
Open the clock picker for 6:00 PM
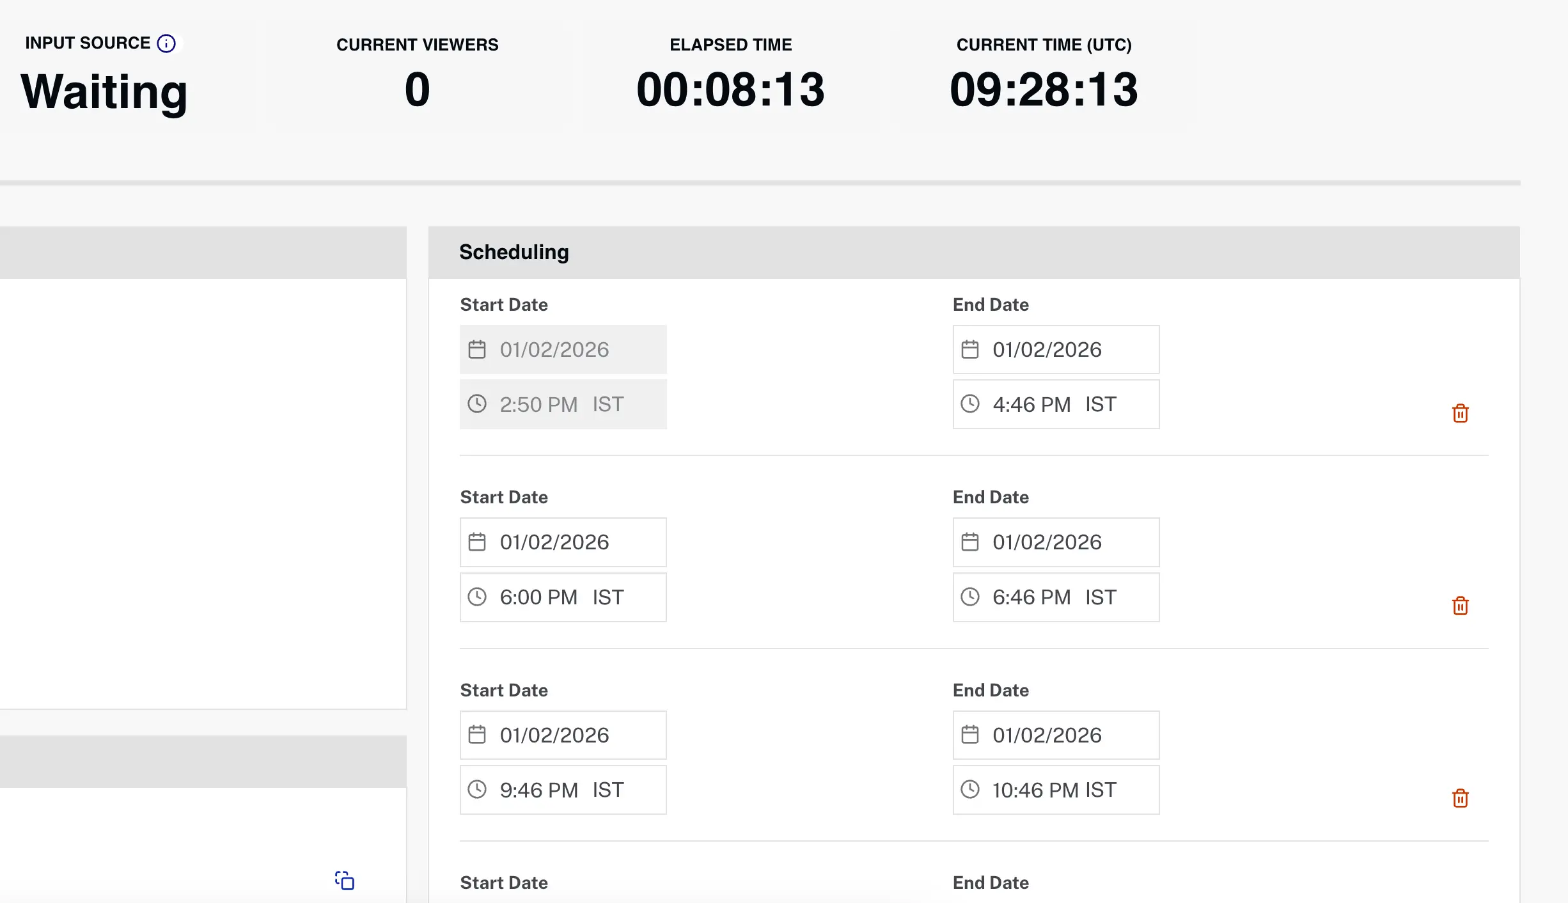point(478,597)
